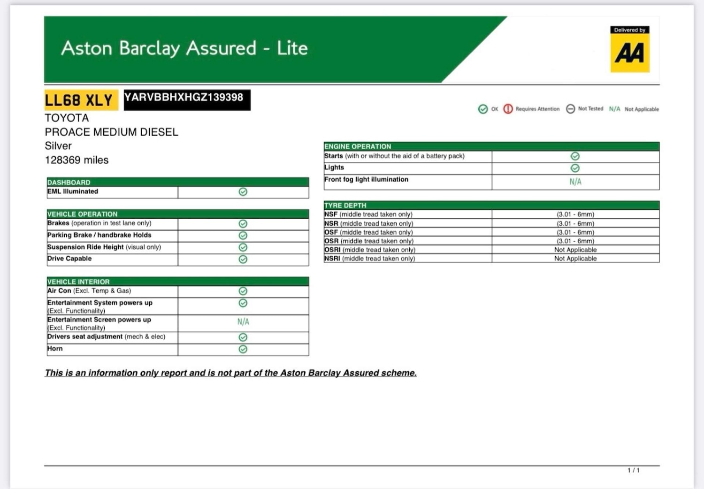The width and height of the screenshot is (704, 489).
Task: Click the information only report disclaimer text
Action: click(x=230, y=373)
